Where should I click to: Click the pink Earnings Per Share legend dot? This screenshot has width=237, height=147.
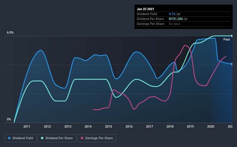(82, 138)
